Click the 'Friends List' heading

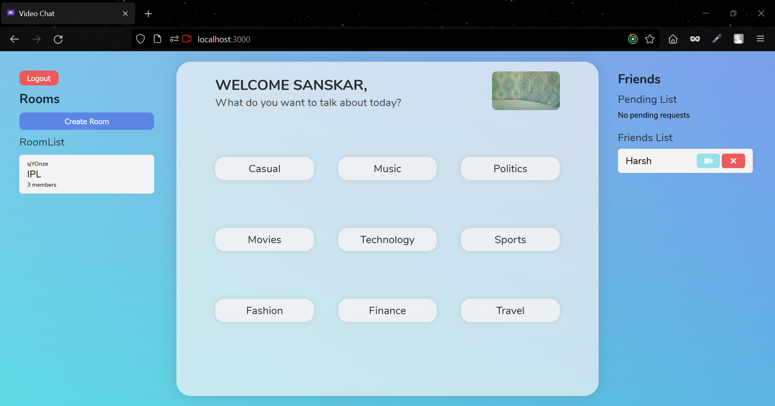[x=645, y=137]
